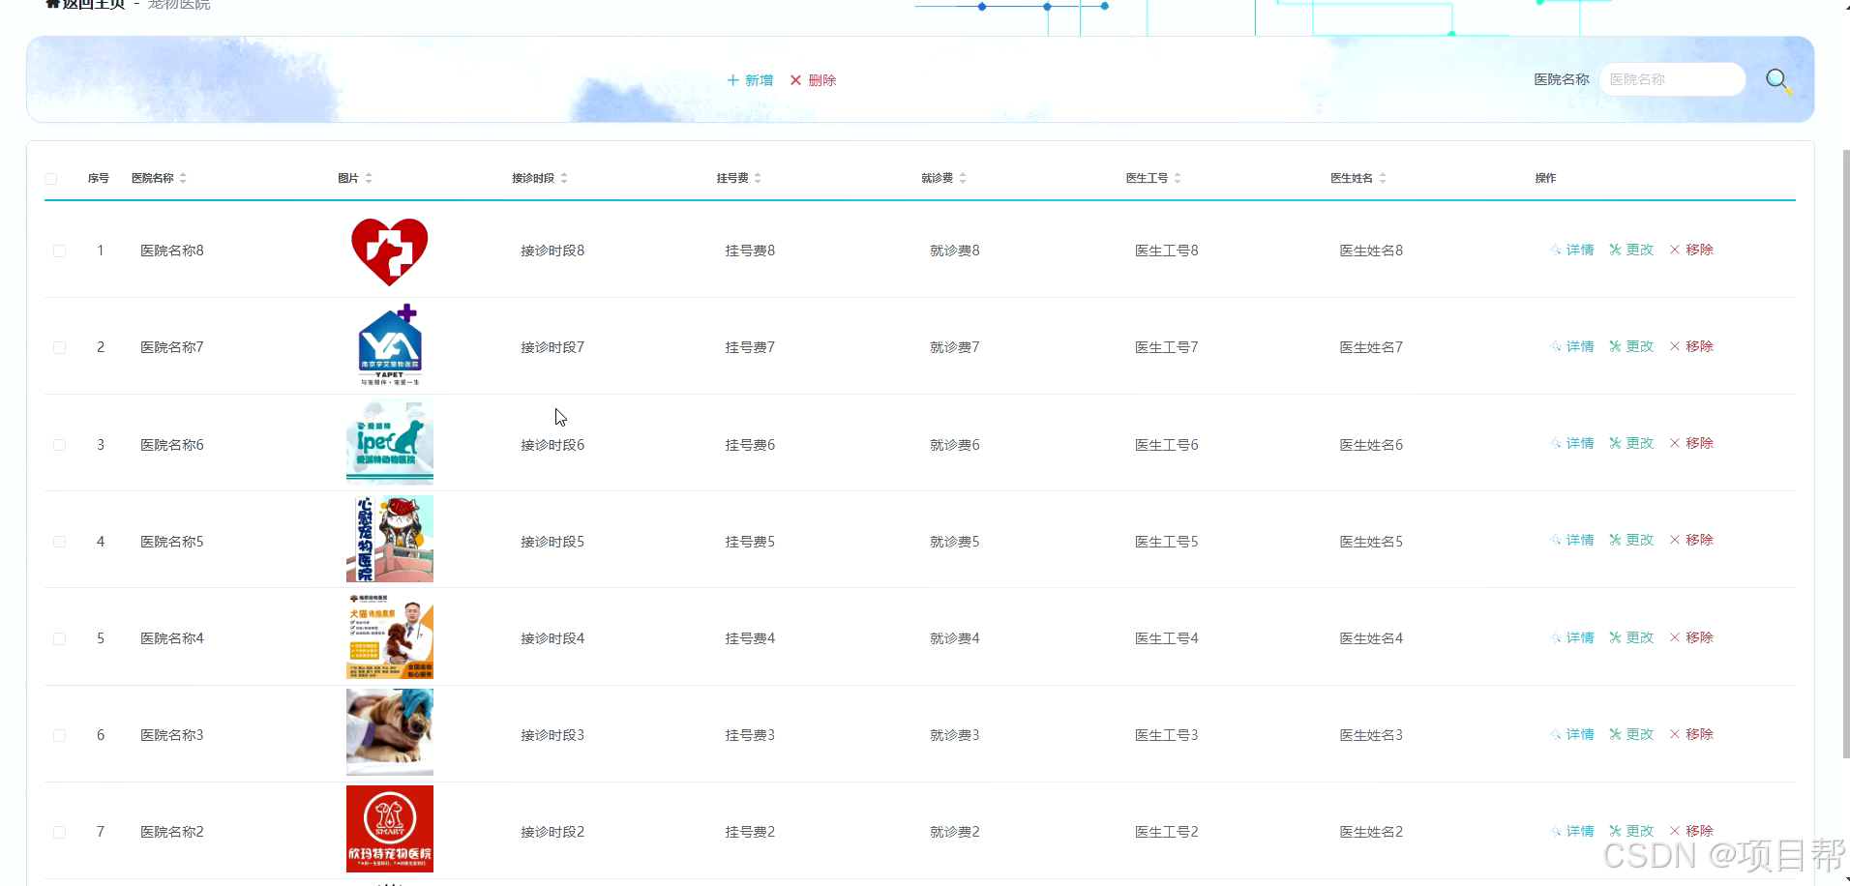Image resolution: width=1850 pixels, height=886 pixels.
Task: Sort by the 接诊时段 column arrows
Action: click(564, 178)
